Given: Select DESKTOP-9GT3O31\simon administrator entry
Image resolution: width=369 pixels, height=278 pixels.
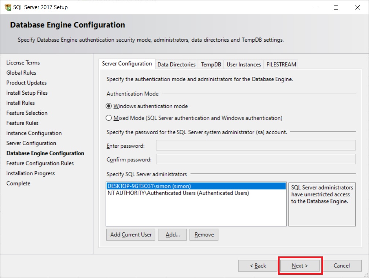Looking at the screenshot, I should [196, 186].
